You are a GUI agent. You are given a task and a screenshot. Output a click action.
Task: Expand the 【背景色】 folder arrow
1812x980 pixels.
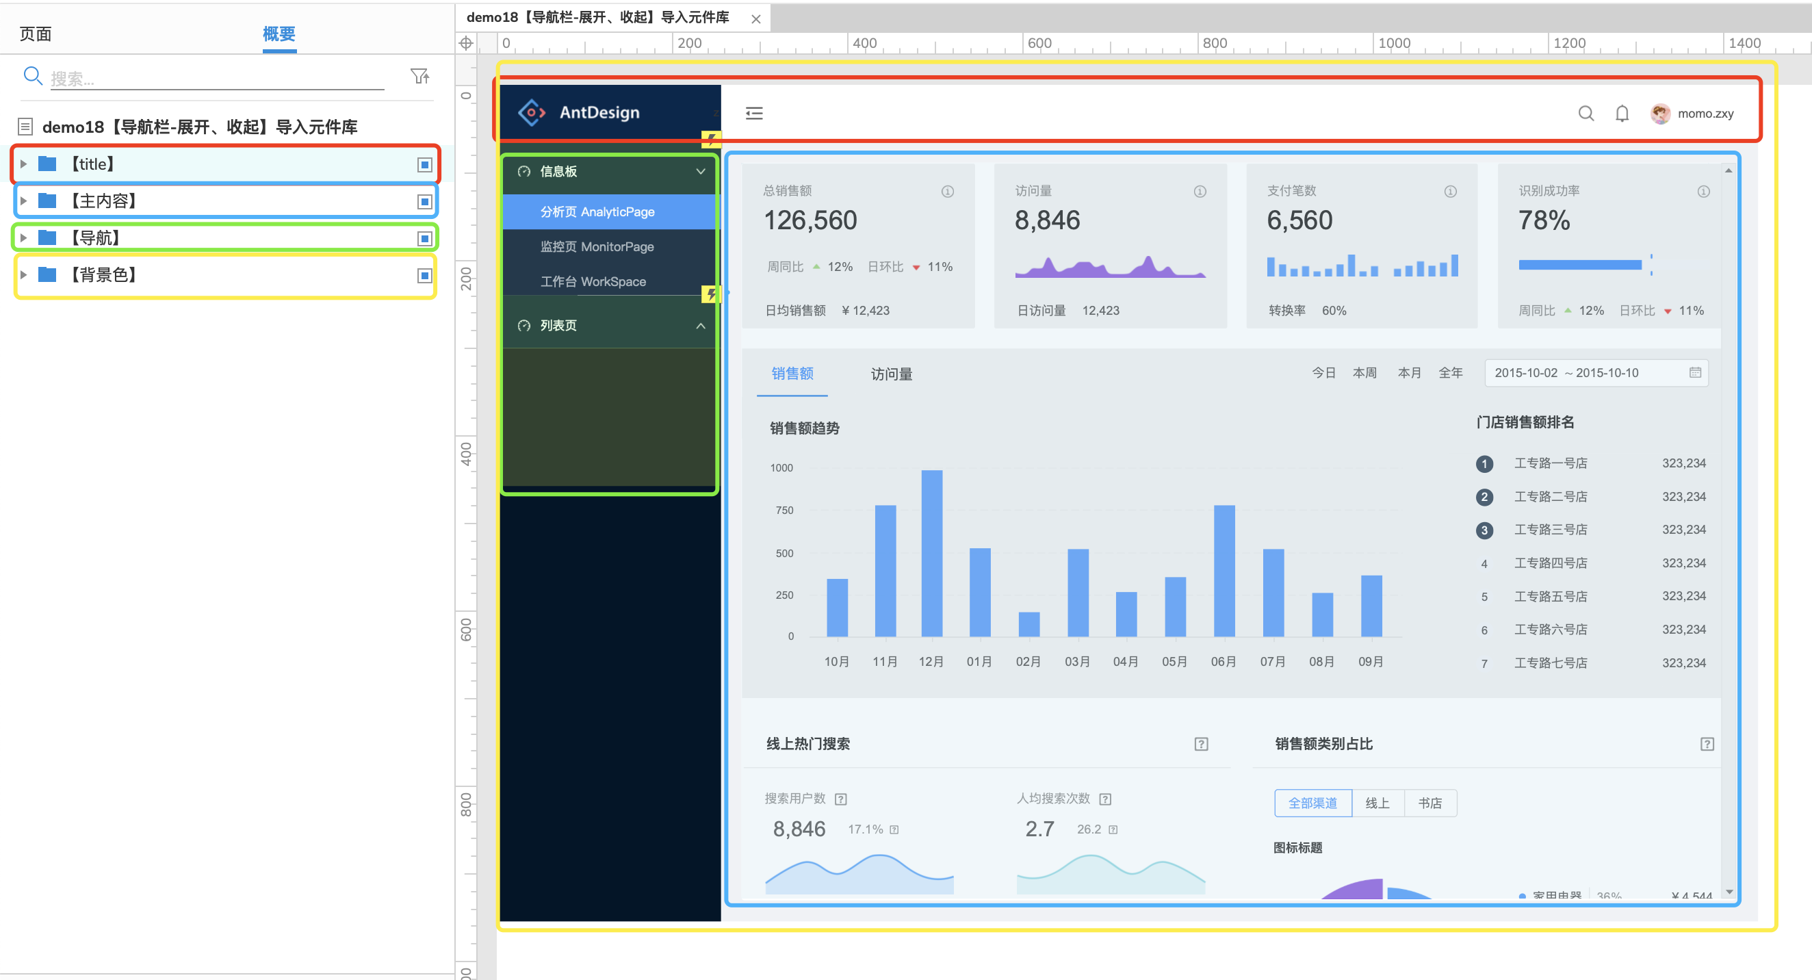23,275
